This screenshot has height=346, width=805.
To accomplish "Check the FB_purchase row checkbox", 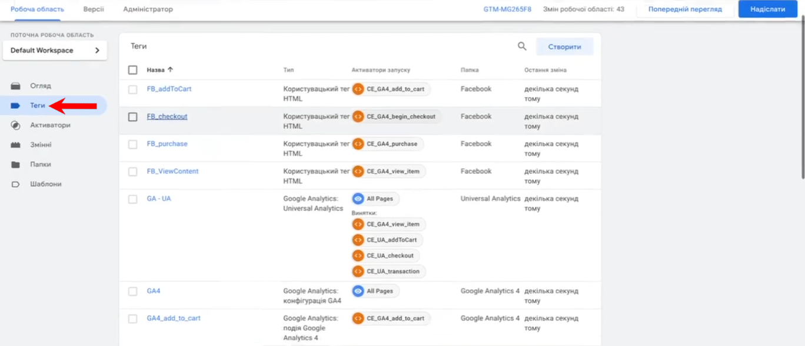I will 133,144.
